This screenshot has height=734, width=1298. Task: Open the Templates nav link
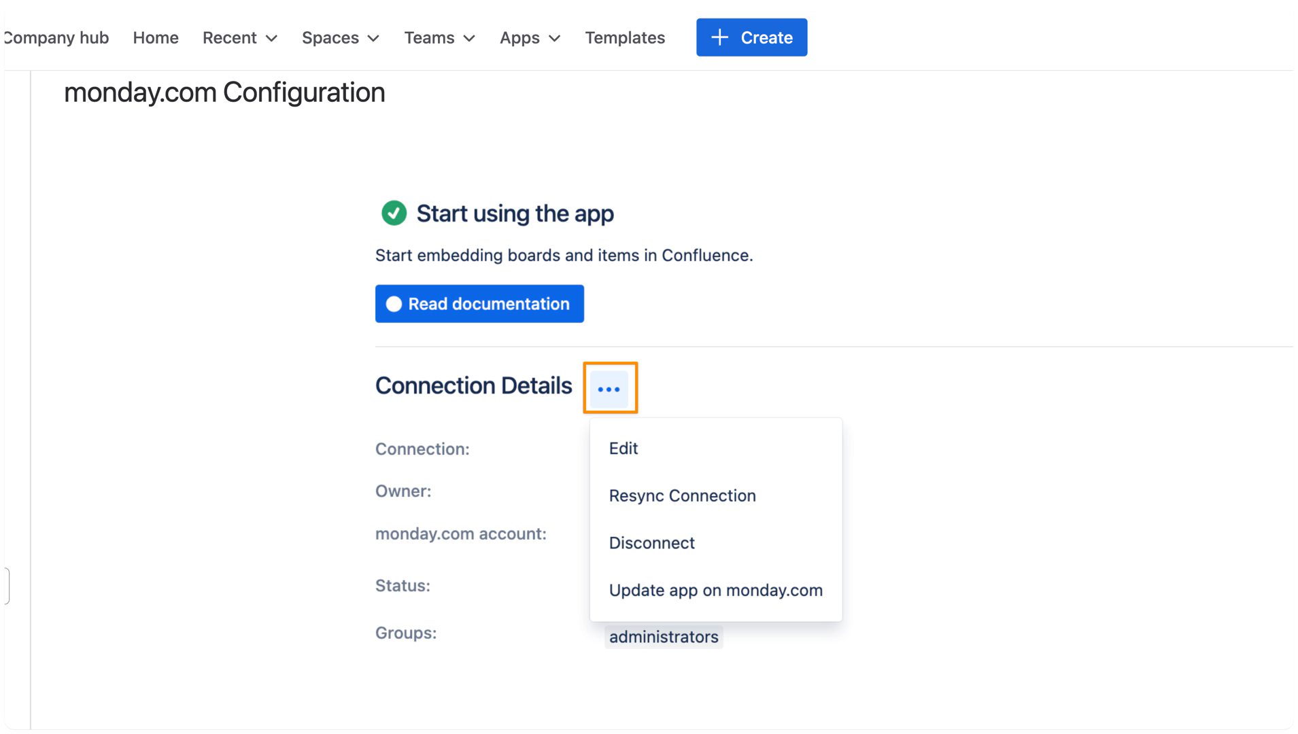click(625, 38)
